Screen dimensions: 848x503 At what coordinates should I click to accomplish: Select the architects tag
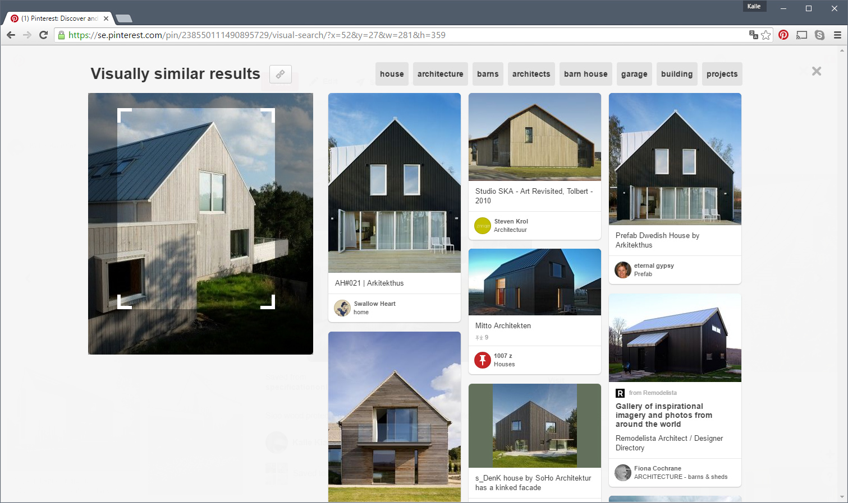pos(531,74)
